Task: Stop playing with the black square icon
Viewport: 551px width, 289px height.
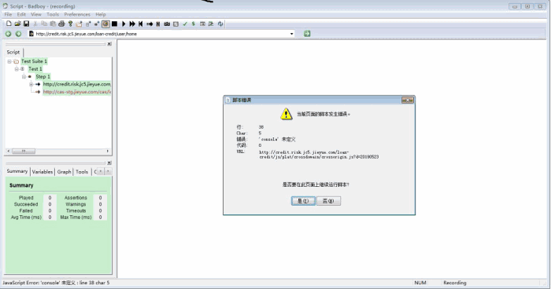Action: tap(115, 24)
